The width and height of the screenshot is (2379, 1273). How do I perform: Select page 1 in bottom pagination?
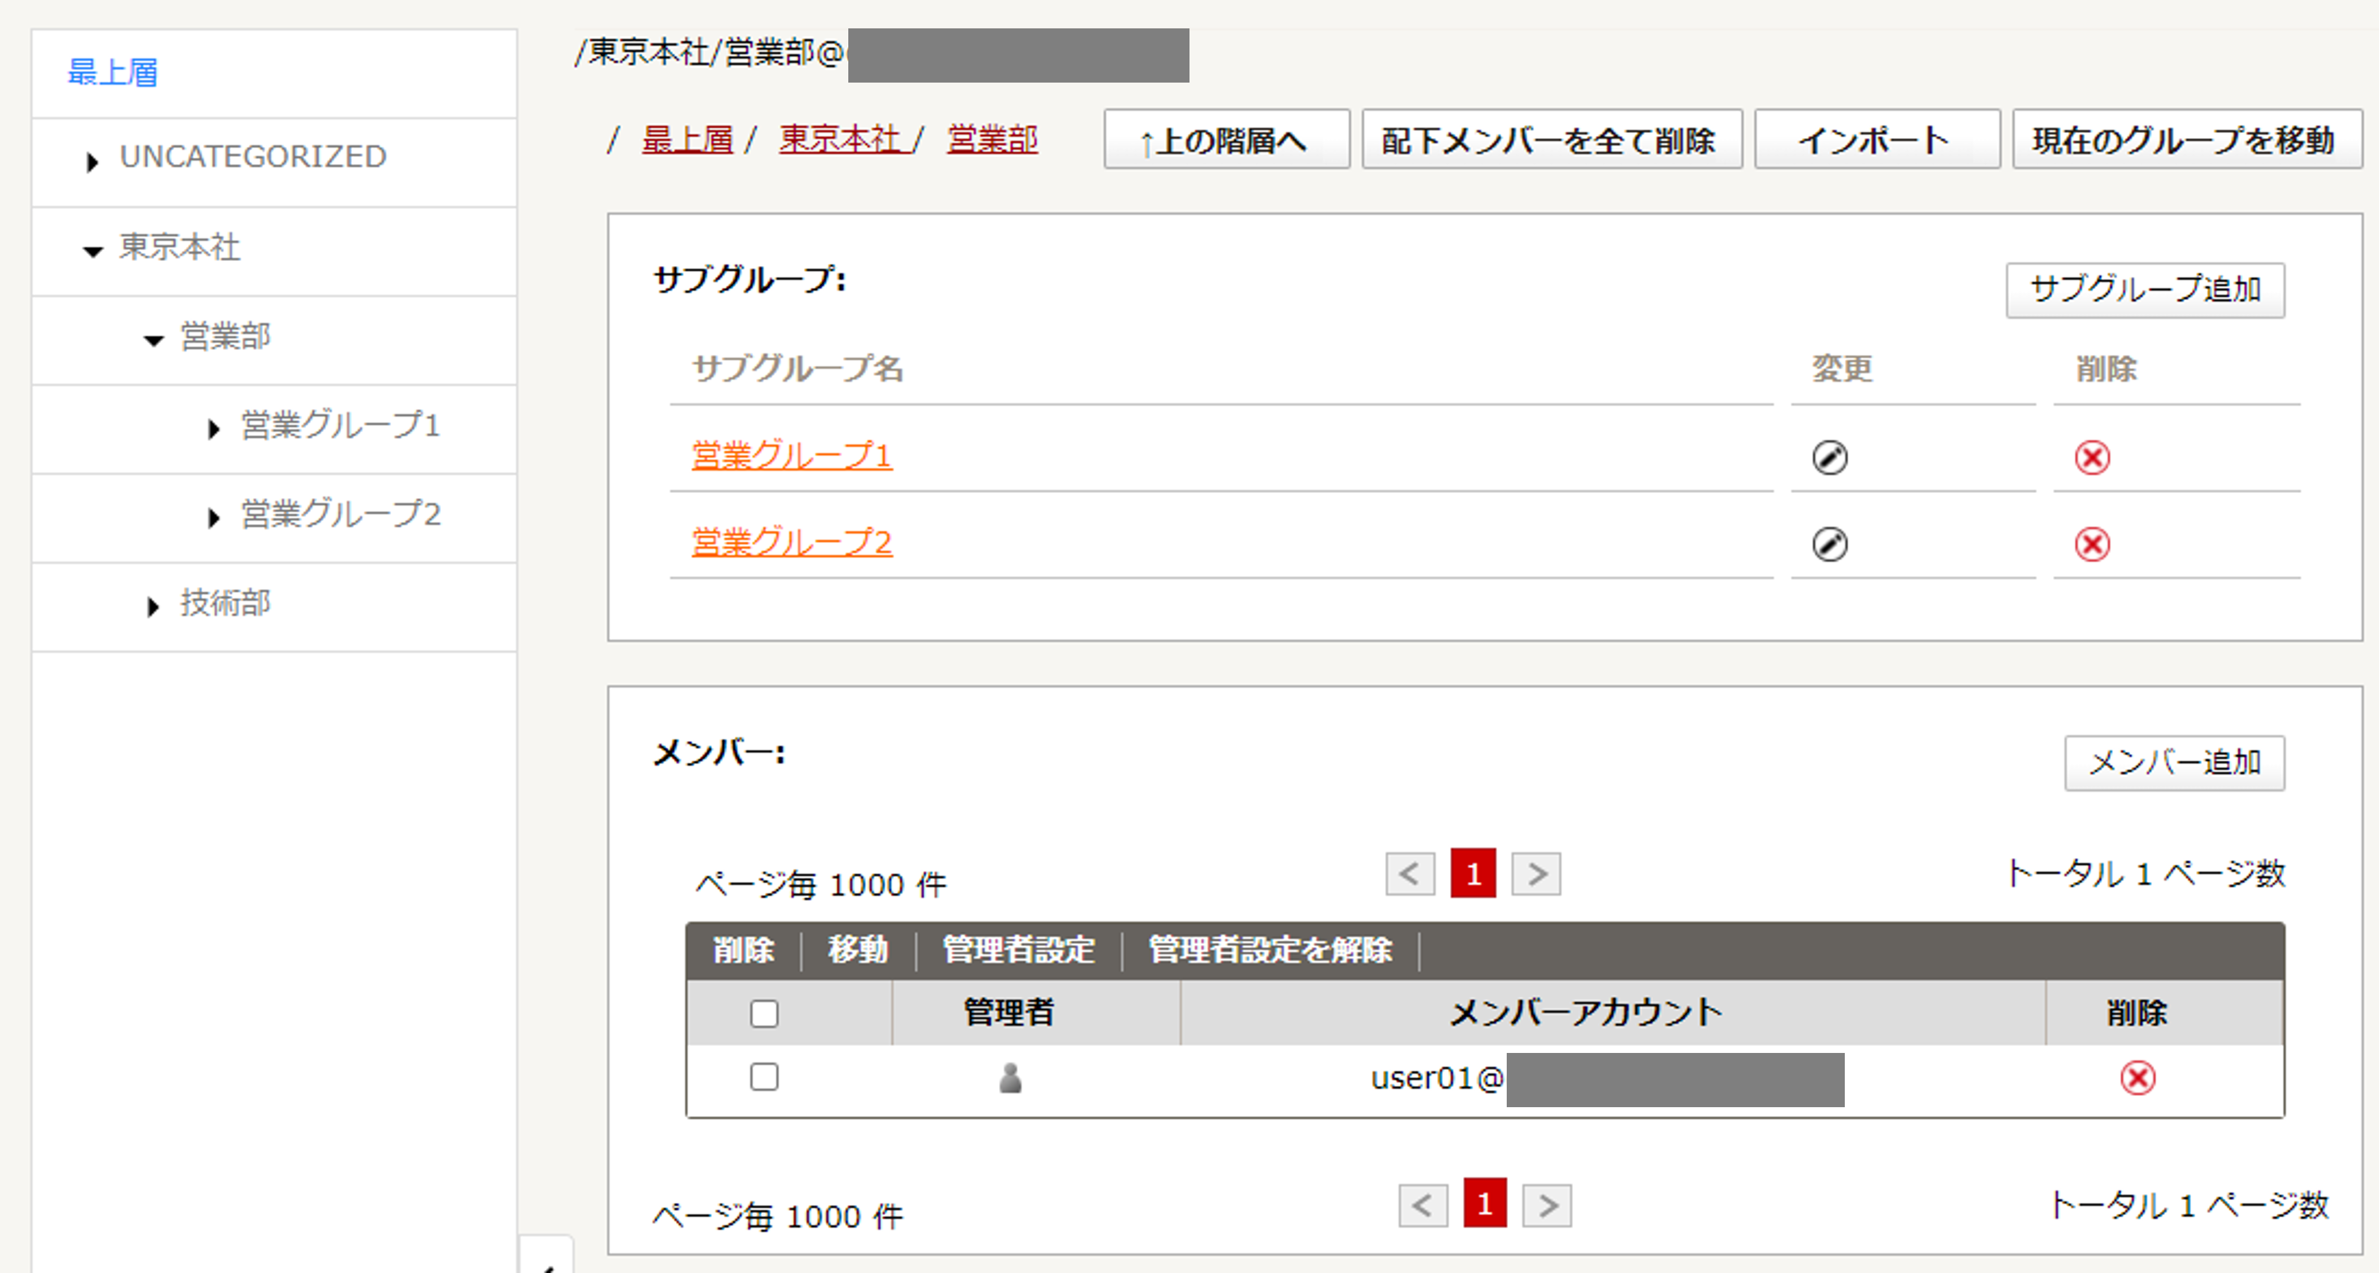1485,1204
